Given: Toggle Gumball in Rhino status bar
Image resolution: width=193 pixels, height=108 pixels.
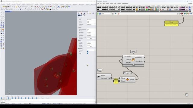Looking at the screenshot, I should tap(64, 104).
